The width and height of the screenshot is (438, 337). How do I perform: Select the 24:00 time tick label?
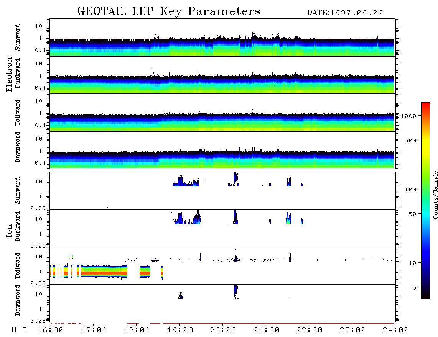(x=396, y=330)
